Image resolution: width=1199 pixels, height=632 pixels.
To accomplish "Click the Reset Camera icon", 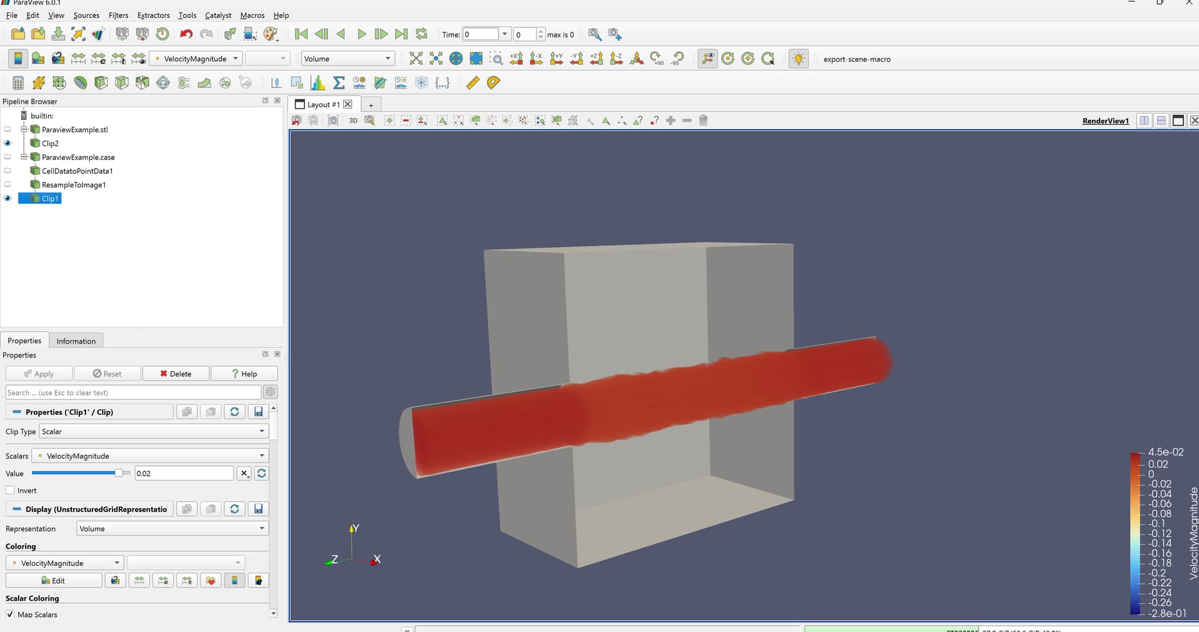I will 416,59.
